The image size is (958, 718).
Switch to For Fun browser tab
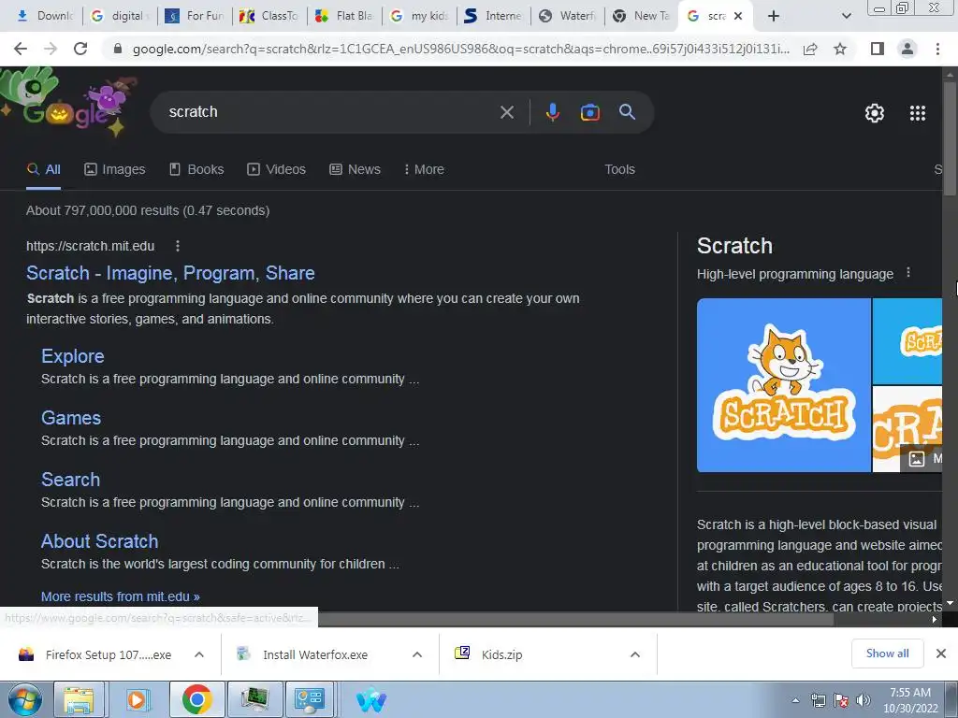[x=195, y=16]
